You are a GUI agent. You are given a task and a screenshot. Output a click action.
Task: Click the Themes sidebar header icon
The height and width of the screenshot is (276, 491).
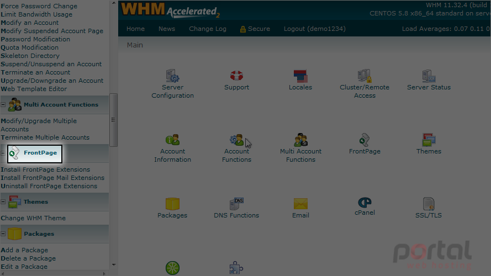[14, 202]
